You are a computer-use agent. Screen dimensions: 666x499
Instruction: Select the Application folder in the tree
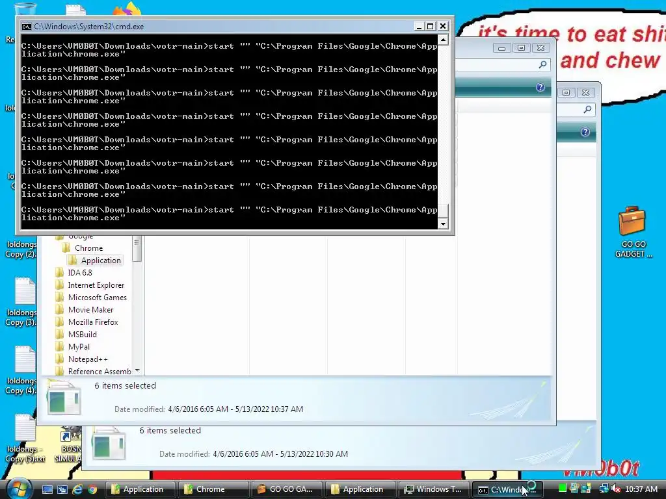[101, 261]
